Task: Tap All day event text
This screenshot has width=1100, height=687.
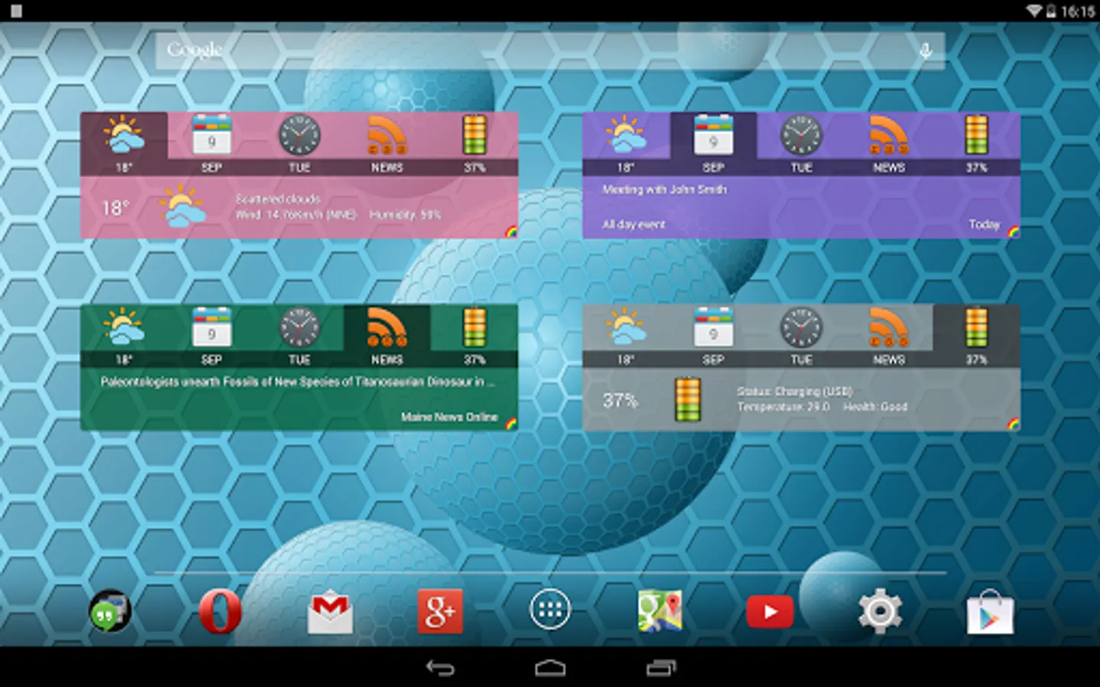Action: (633, 224)
